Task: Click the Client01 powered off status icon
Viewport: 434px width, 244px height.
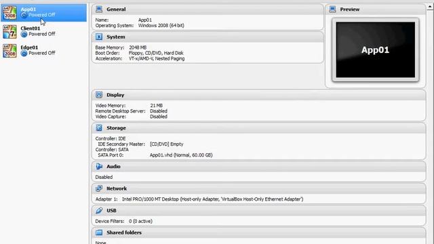Action: (24, 34)
